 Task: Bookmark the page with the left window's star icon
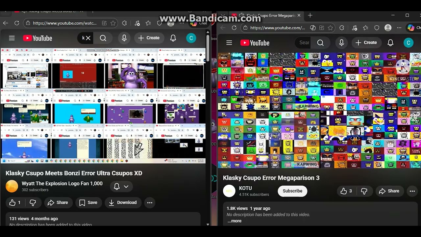113,23
